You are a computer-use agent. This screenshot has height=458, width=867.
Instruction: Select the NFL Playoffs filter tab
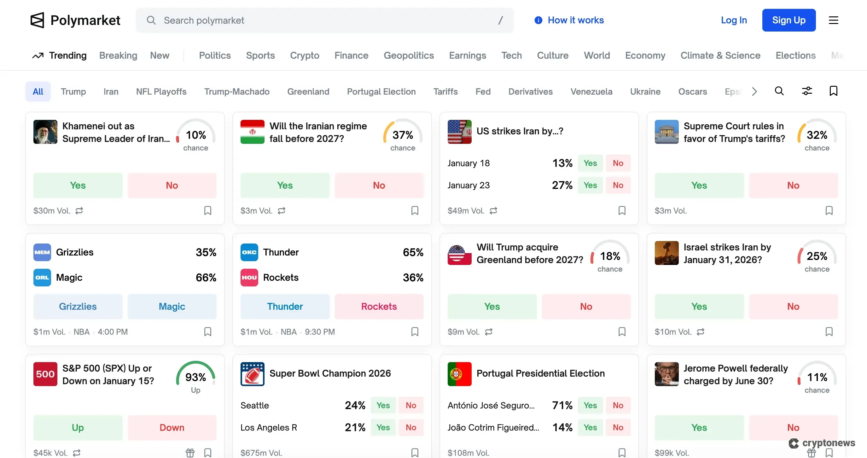[x=161, y=91]
